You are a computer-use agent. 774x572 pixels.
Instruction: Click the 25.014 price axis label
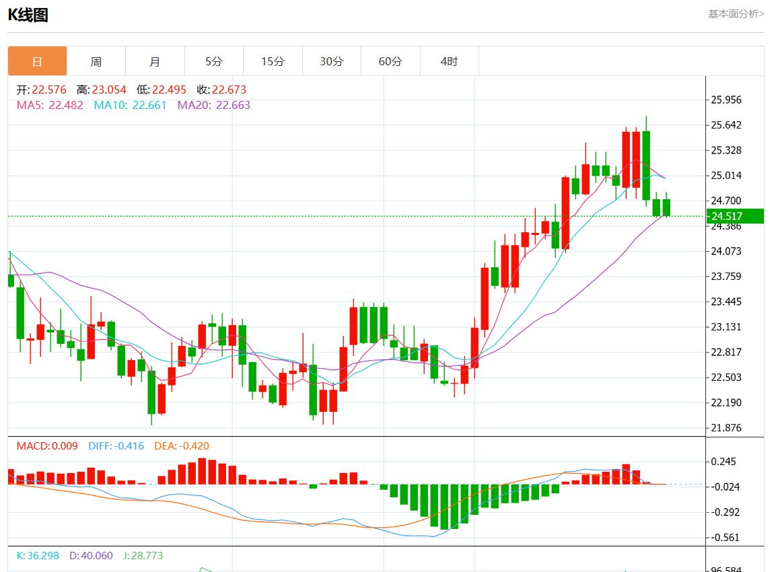click(726, 176)
